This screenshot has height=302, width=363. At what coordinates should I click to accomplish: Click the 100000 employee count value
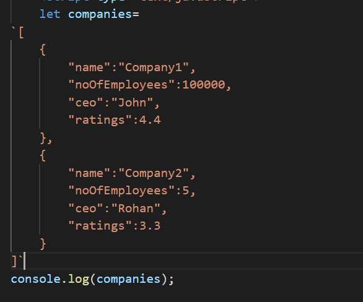(x=204, y=85)
